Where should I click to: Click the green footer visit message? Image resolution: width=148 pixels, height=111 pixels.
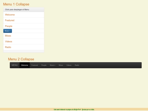(74, 109)
